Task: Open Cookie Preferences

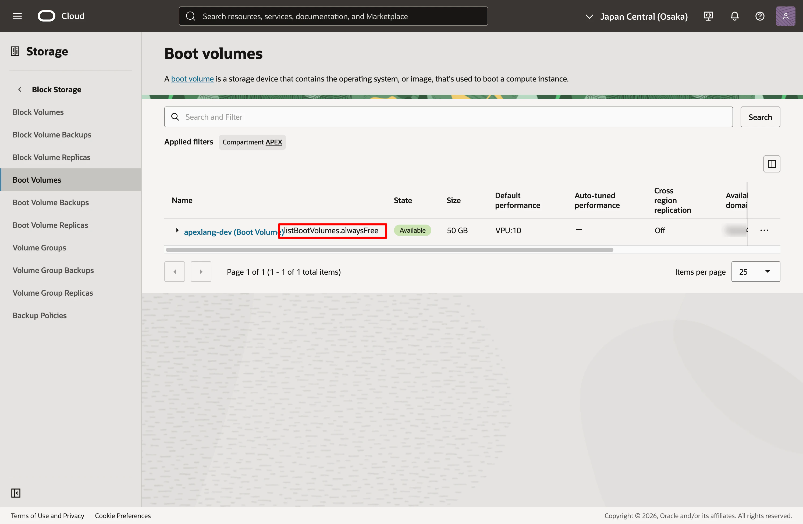Action: pyautogui.click(x=123, y=516)
